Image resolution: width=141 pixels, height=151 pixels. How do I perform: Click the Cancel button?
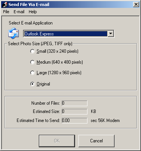tap(97, 141)
